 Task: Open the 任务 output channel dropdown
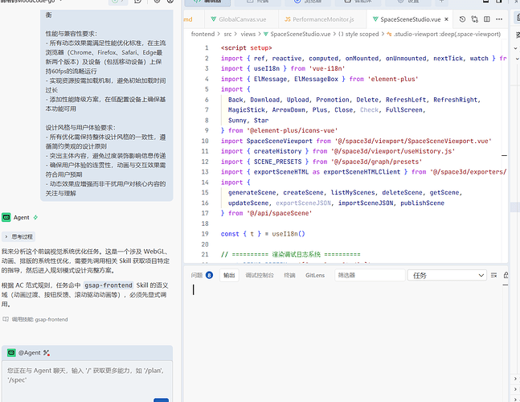[x=447, y=275]
